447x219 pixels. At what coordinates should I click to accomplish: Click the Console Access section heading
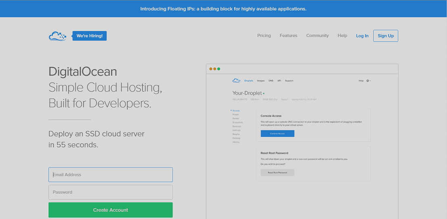[271, 116]
